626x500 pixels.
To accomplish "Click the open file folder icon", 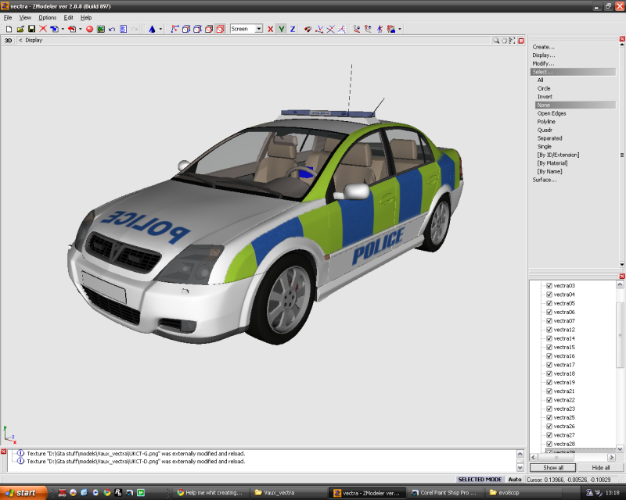I will point(20,29).
